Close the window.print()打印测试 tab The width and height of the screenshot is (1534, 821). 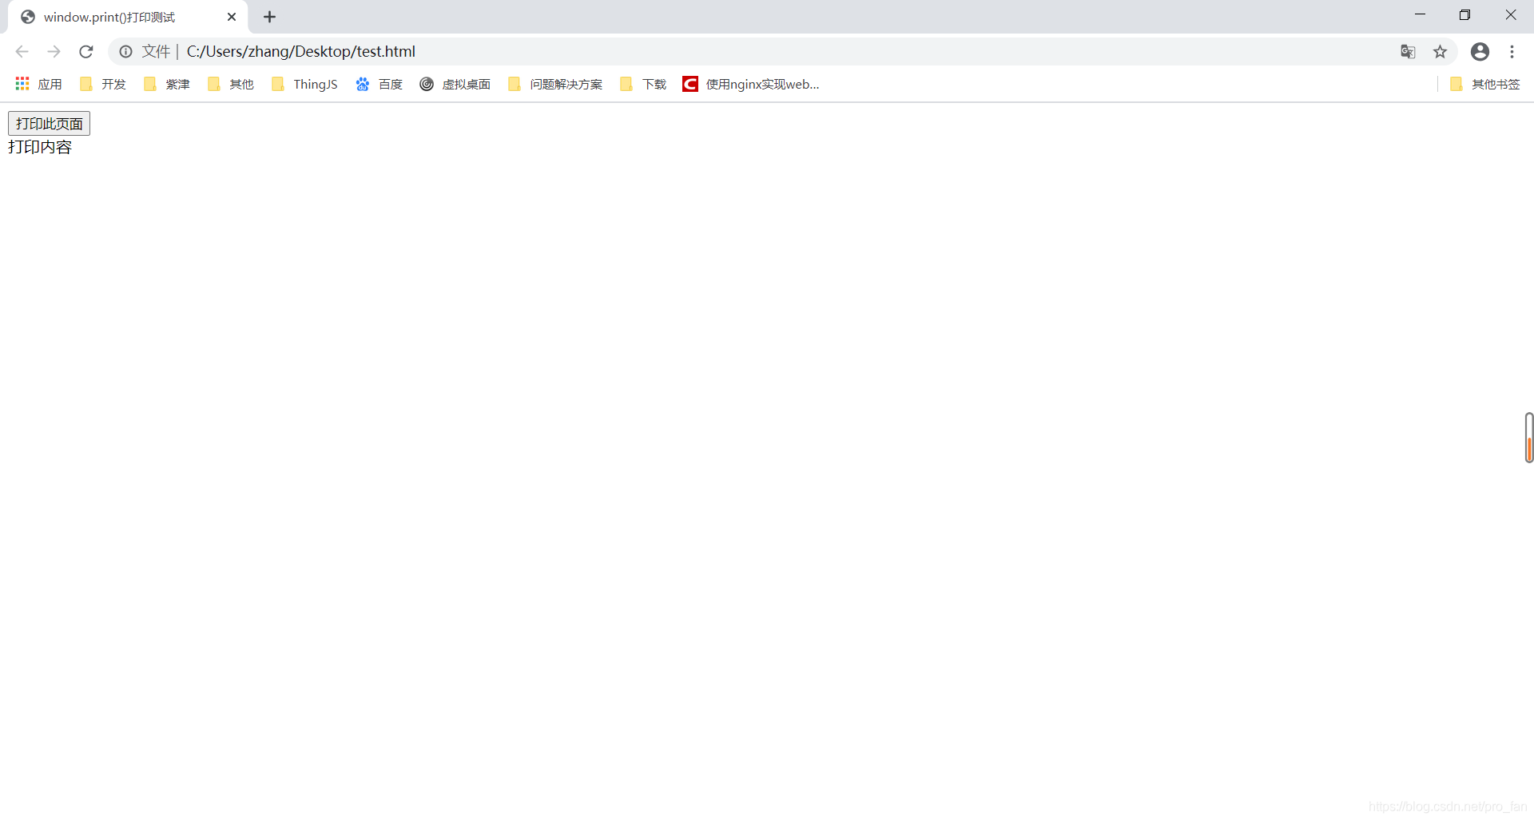tap(232, 17)
